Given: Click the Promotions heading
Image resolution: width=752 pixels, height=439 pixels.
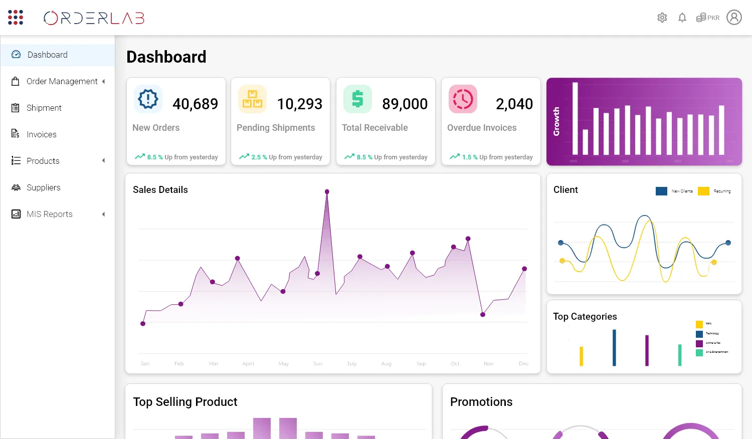Looking at the screenshot, I should pyautogui.click(x=481, y=402).
